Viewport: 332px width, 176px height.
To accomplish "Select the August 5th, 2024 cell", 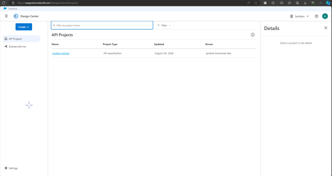I will (x=164, y=53).
